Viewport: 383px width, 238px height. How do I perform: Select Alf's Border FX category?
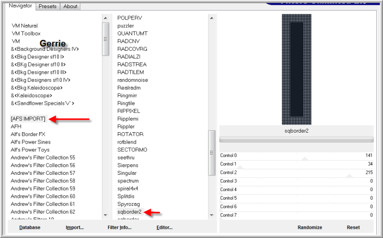28,135
